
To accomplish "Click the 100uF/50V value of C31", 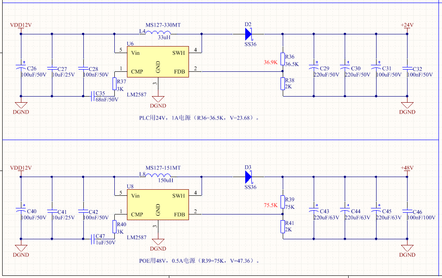I will [389, 75].
